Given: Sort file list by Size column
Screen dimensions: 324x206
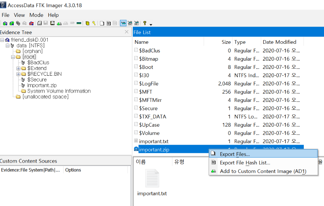Looking at the screenshot, I should point(218,42).
